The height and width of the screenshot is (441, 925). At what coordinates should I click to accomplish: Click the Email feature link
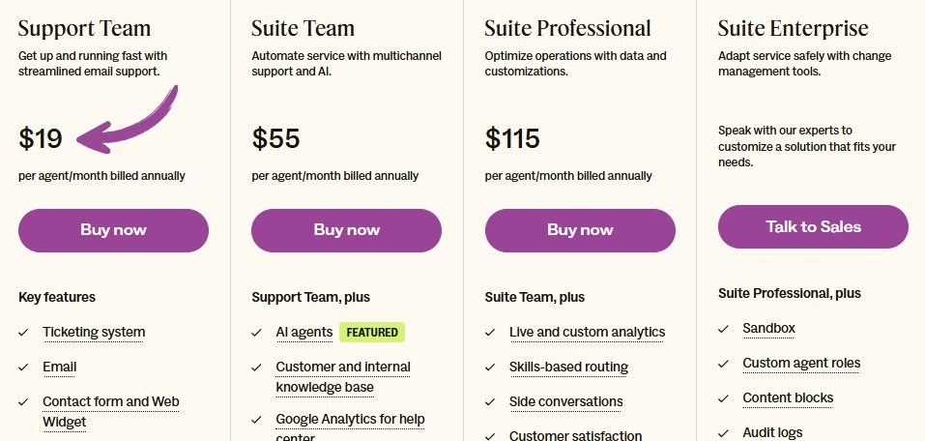(x=60, y=367)
